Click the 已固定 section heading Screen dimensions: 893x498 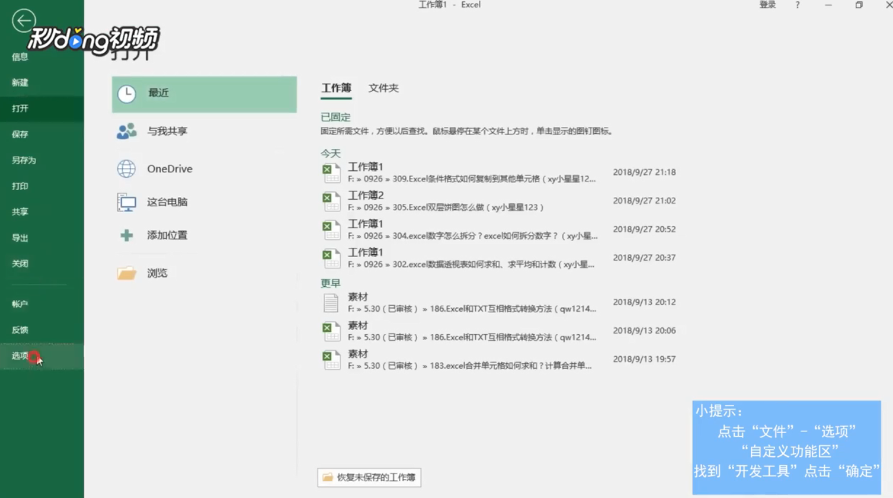click(336, 117)
